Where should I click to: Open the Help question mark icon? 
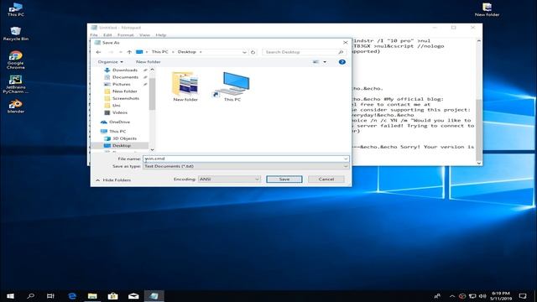(341, 62)
